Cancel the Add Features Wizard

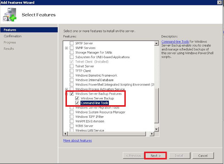pyautogui.click(x=203, y=156)
